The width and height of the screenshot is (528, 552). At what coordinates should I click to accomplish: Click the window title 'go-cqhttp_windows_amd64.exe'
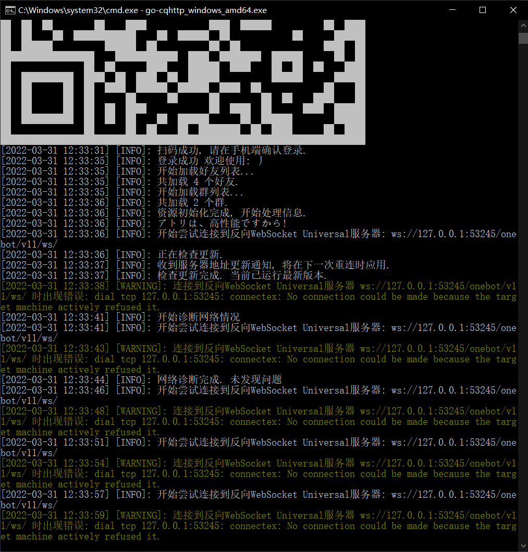click(x=206, y=10)
